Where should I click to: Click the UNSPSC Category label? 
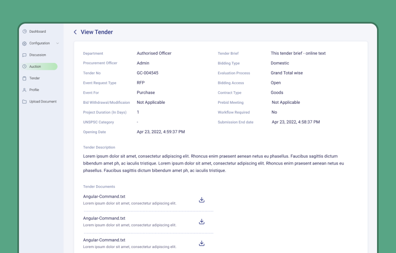pyautogui.click(x=99, y=122)
